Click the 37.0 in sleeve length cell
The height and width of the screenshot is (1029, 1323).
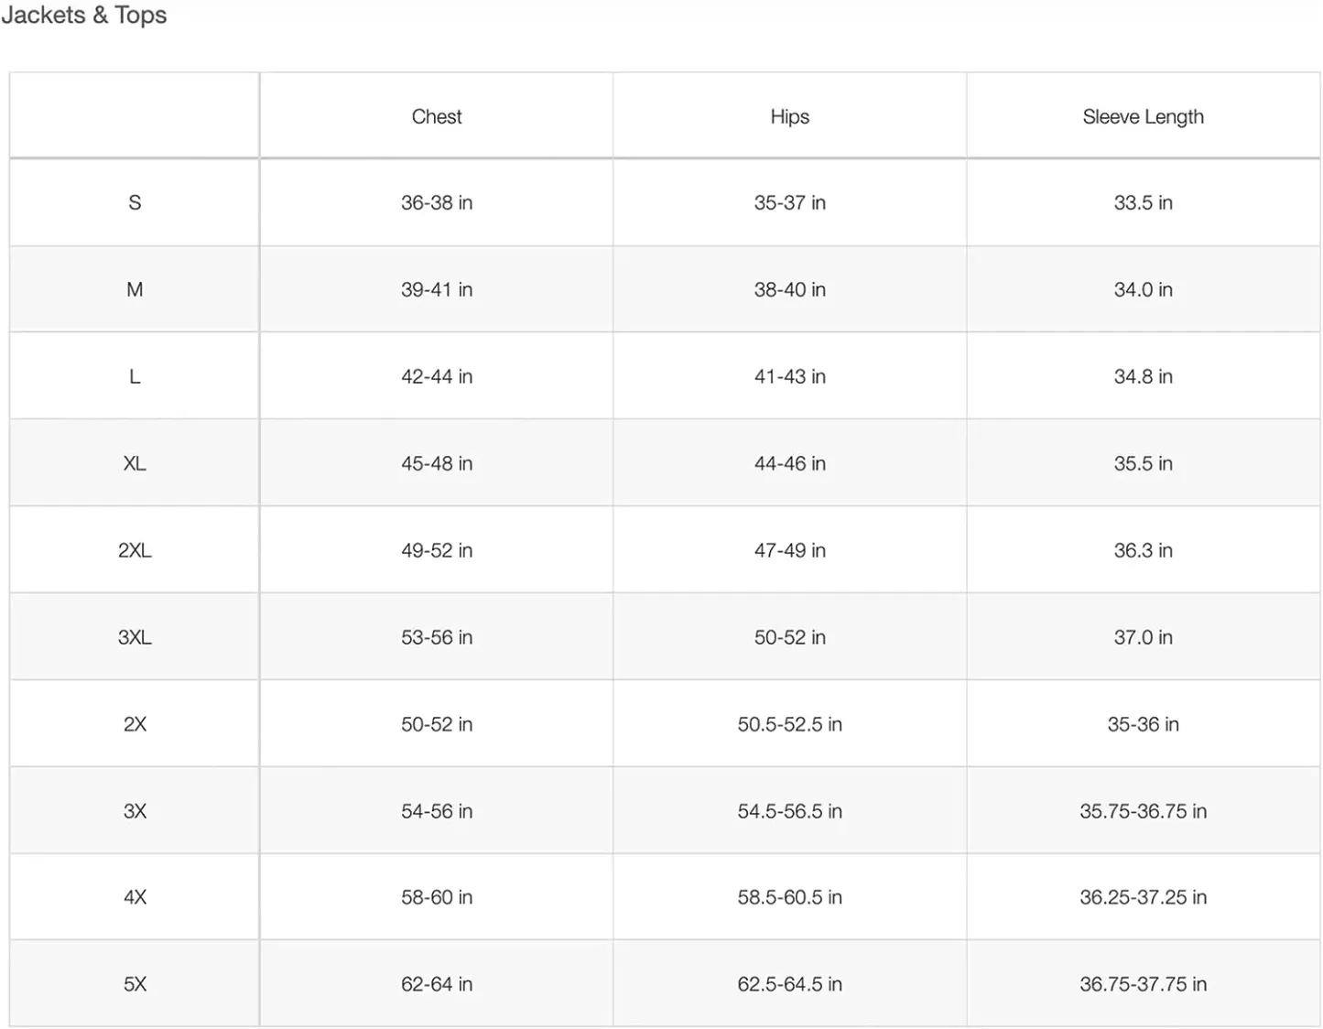pyautogui.click(x=1143, y=637)
